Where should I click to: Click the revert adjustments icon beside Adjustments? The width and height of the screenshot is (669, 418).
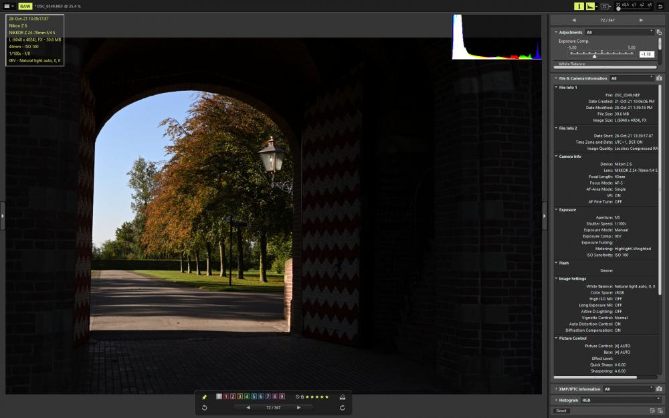[x=659, y=32]
